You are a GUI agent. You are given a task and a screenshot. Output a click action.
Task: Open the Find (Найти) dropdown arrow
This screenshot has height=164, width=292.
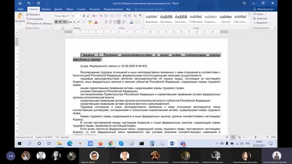pyautogui.click(x=265, y=14)
